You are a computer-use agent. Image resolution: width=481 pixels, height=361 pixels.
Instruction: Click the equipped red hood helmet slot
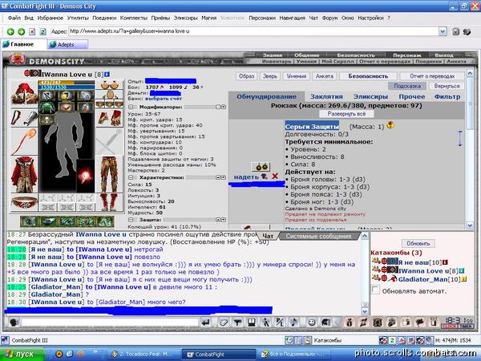[x=24, y=94]
